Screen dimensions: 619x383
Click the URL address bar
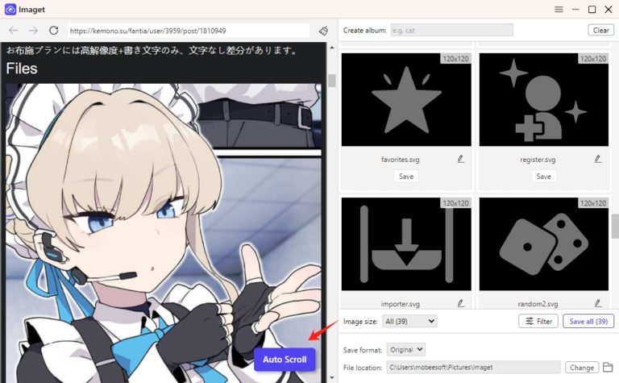click(187, 31)
